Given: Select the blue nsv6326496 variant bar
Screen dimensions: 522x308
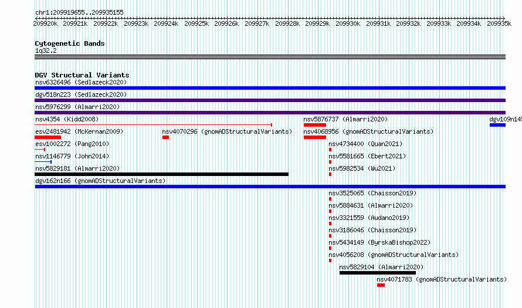Looking at the screenshot, I should click(x=270, y=88).
